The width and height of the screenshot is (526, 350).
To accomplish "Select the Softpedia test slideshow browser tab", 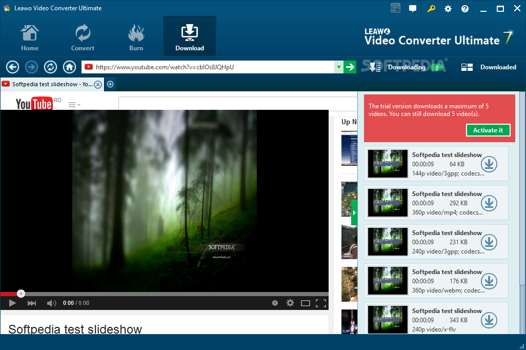I will (x=52, y=84).
